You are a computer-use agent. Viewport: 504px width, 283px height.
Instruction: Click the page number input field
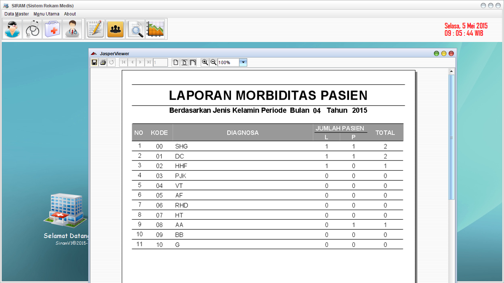[160, 62]
